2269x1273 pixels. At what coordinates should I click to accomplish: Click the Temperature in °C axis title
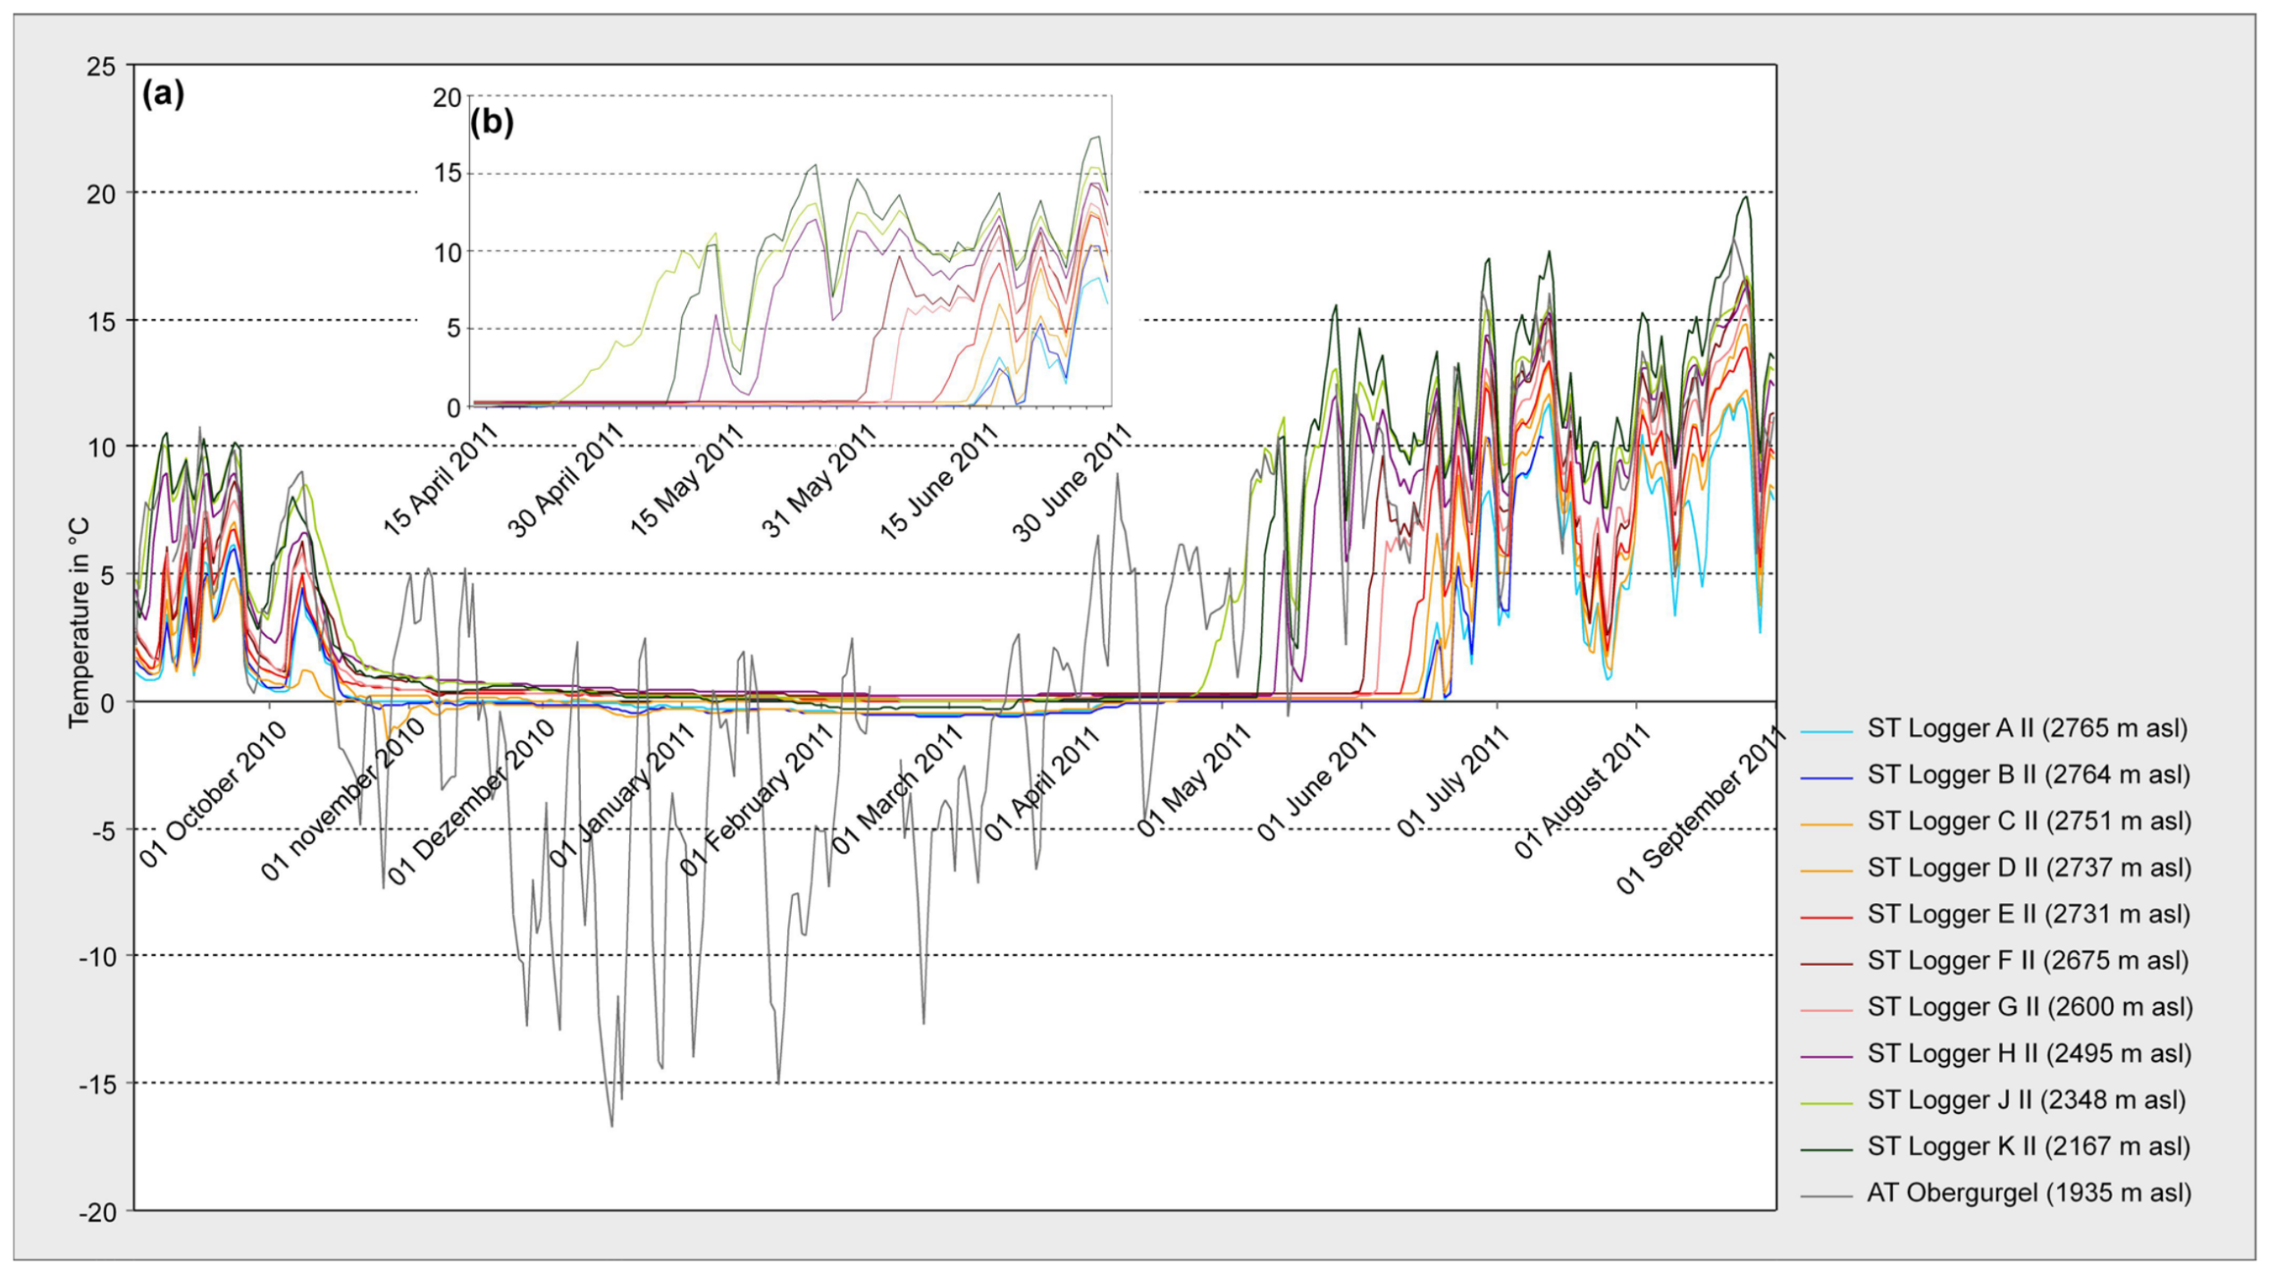click(x=79, y=623)
